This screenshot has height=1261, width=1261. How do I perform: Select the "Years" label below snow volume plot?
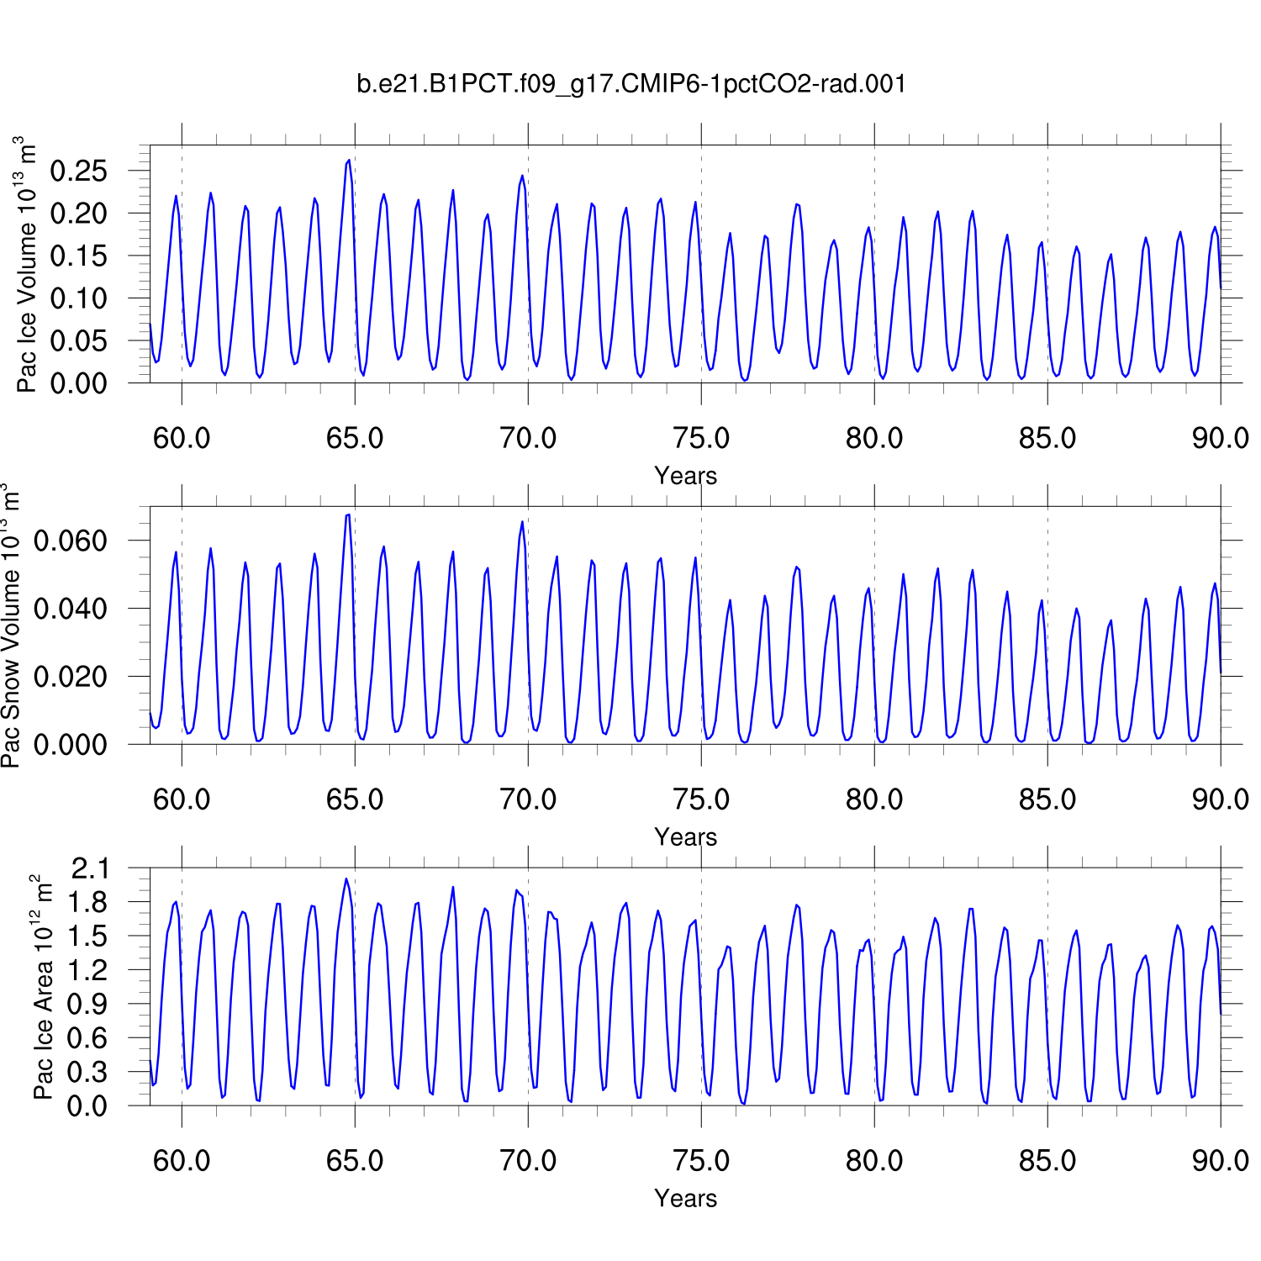tap(685, 837)
